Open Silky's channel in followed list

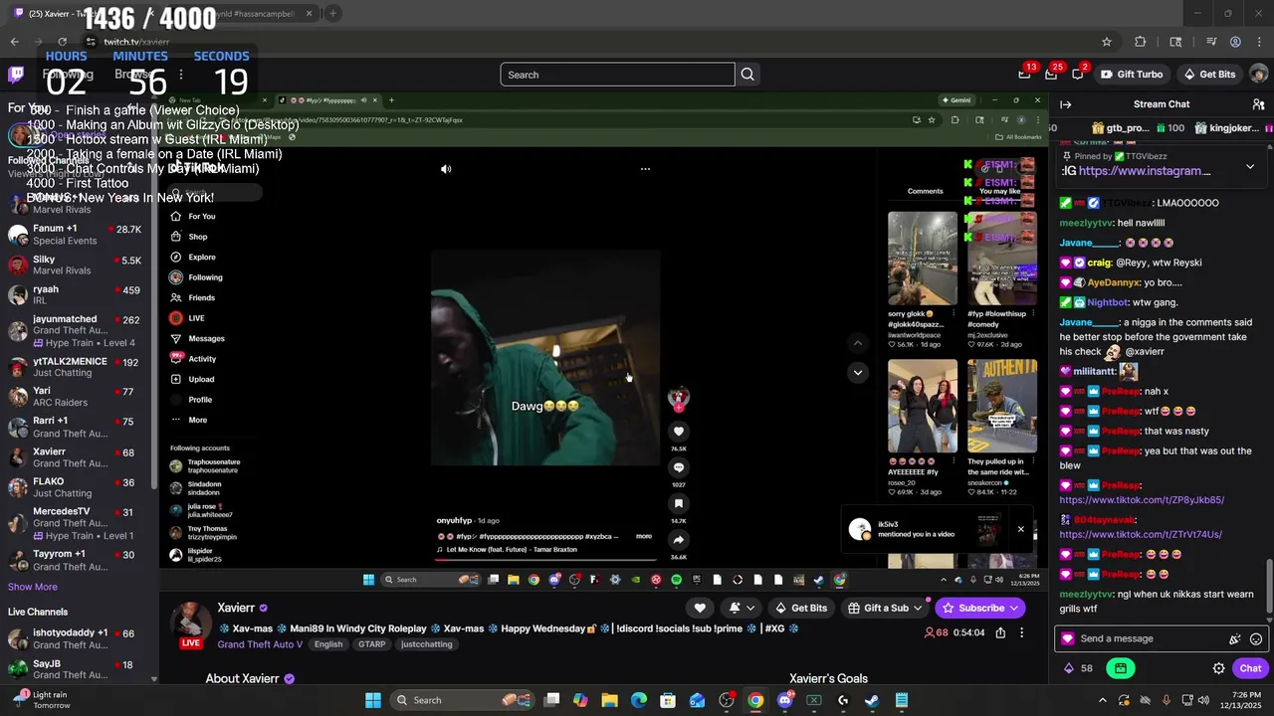coord(78,265)
